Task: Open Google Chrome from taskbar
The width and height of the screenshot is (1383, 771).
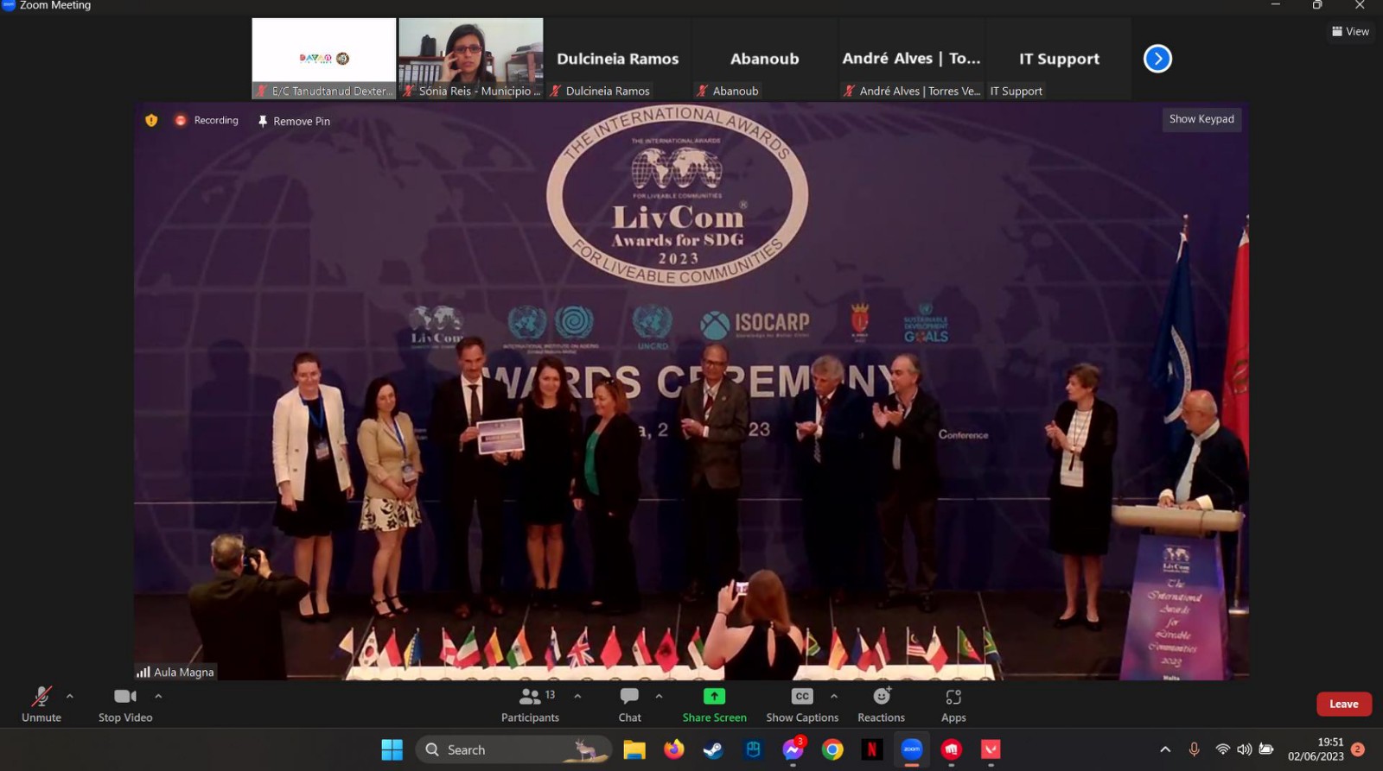Action: pyautogui.click(x=832, y=749)
